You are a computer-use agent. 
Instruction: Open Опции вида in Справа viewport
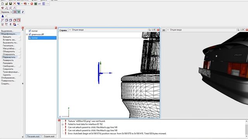[77, 30]
